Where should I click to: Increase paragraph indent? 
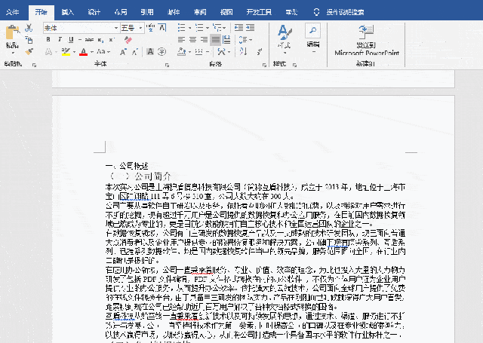tap(250, 28)
